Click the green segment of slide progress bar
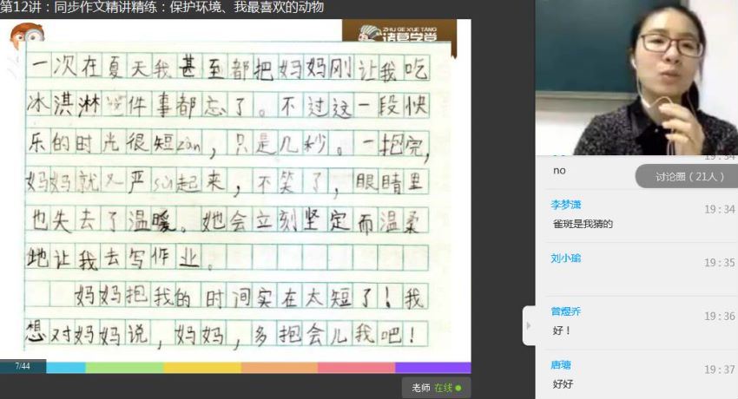The image size is (738, 399). [x=124, y=368]
